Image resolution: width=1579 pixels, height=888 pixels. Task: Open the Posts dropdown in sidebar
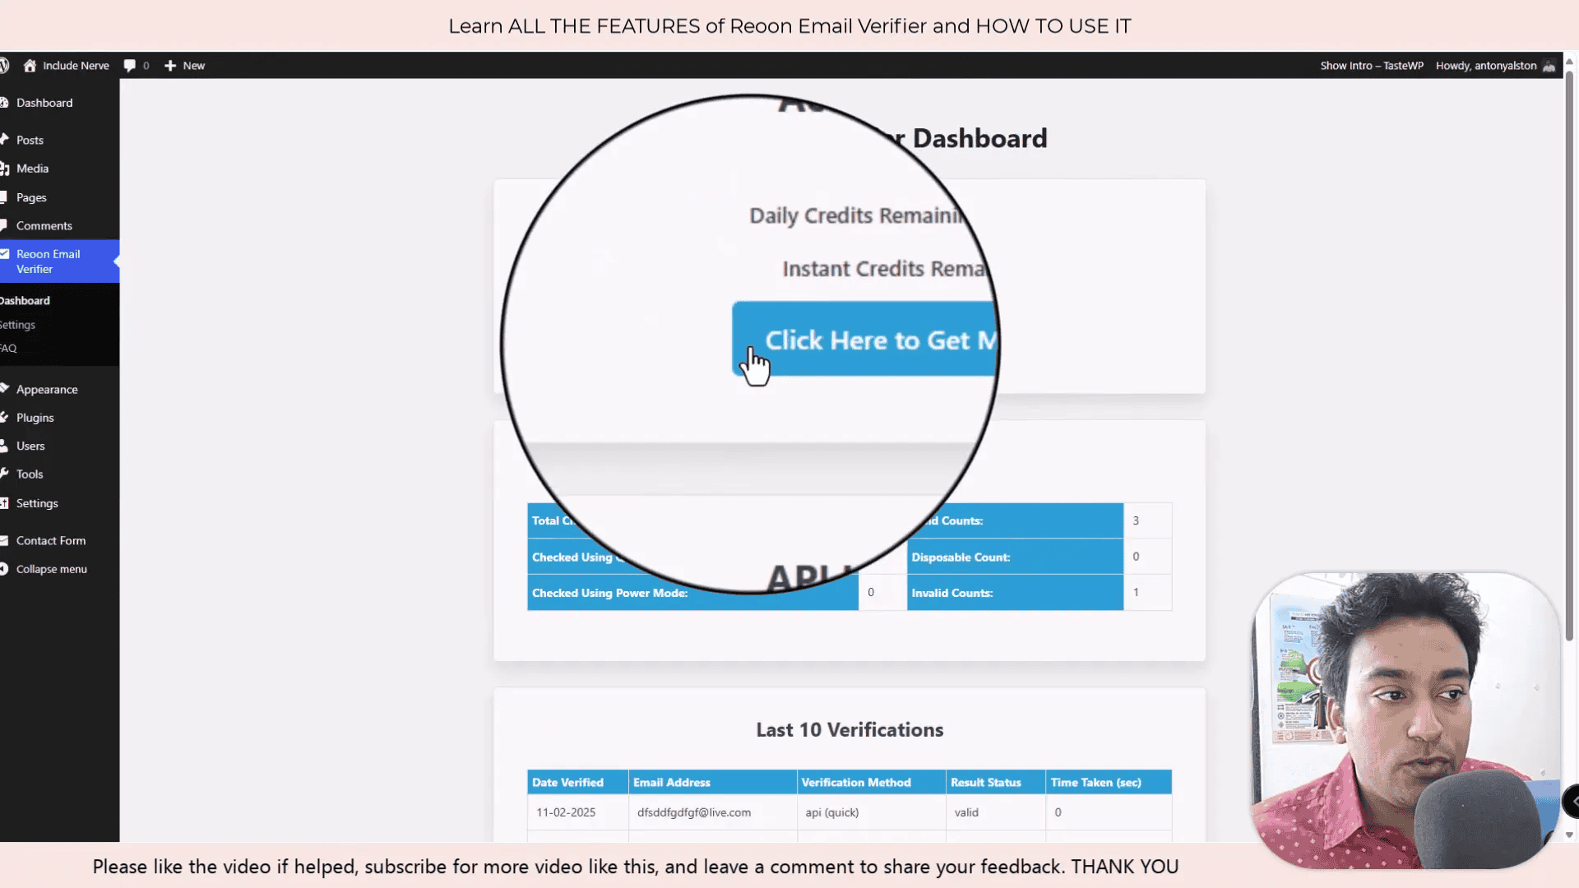(x=30, y=139)
